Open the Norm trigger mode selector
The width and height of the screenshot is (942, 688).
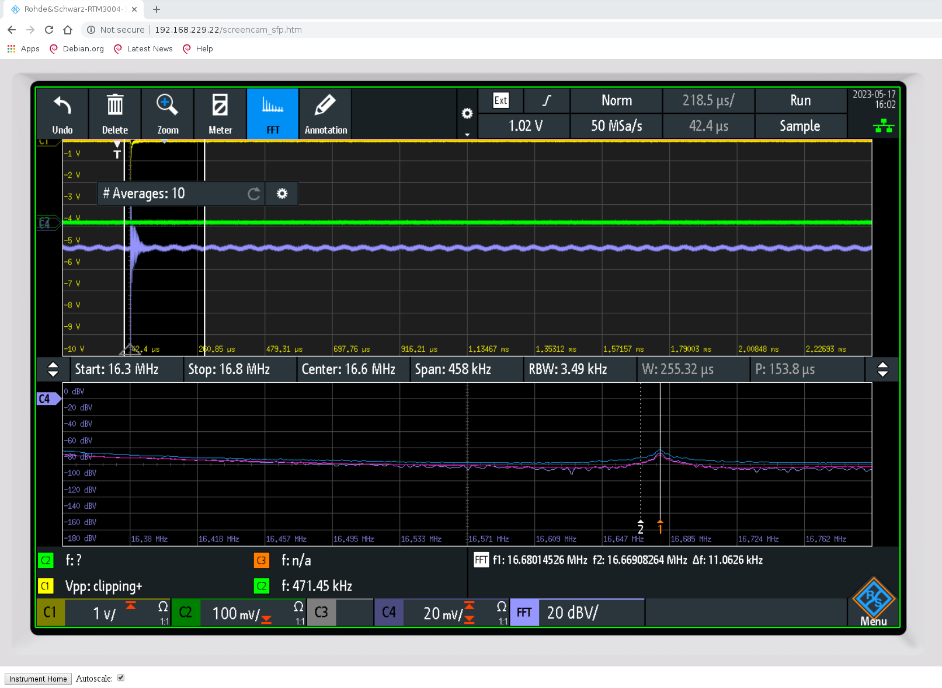point(616,100)
